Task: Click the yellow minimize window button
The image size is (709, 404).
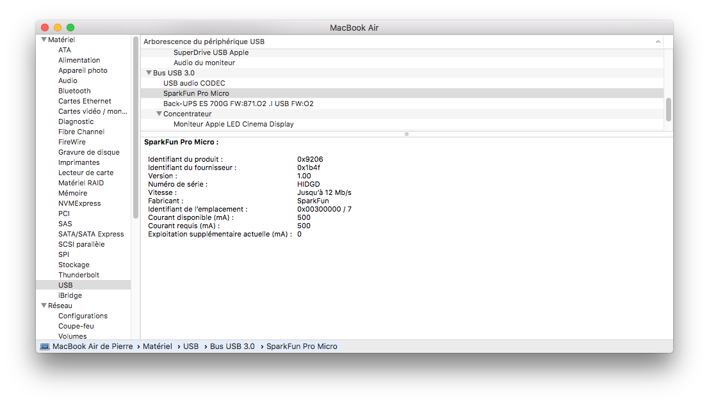Action: (x=58, y=27)
